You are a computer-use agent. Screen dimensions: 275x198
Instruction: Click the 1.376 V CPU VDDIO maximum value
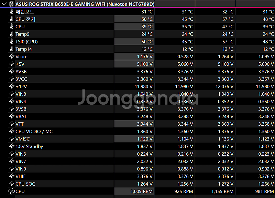[x=225, y=132]
